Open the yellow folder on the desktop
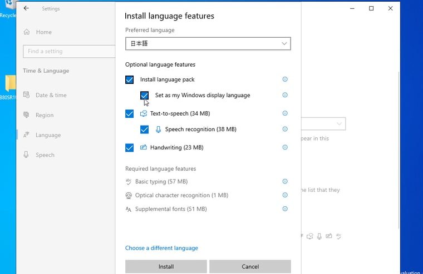Viewport: 423px width, 274px height. pyautogui.click(x=10, y=83)
